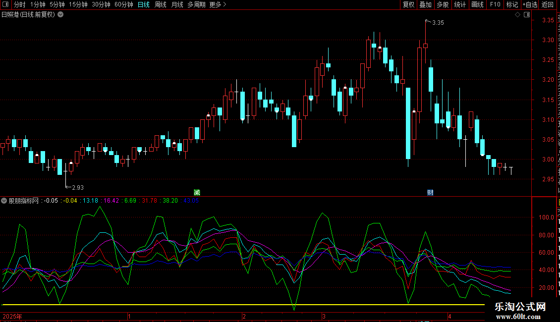Click indicator value 31.78 in red
The height and width of the screenshot is (322, 560).
click(149, 201)
